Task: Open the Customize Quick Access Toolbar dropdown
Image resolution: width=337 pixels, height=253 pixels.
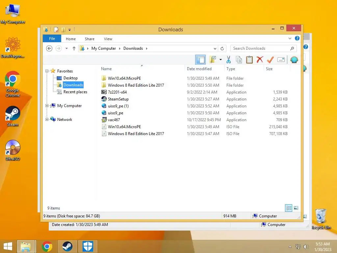Action: (x=70, y=30)
